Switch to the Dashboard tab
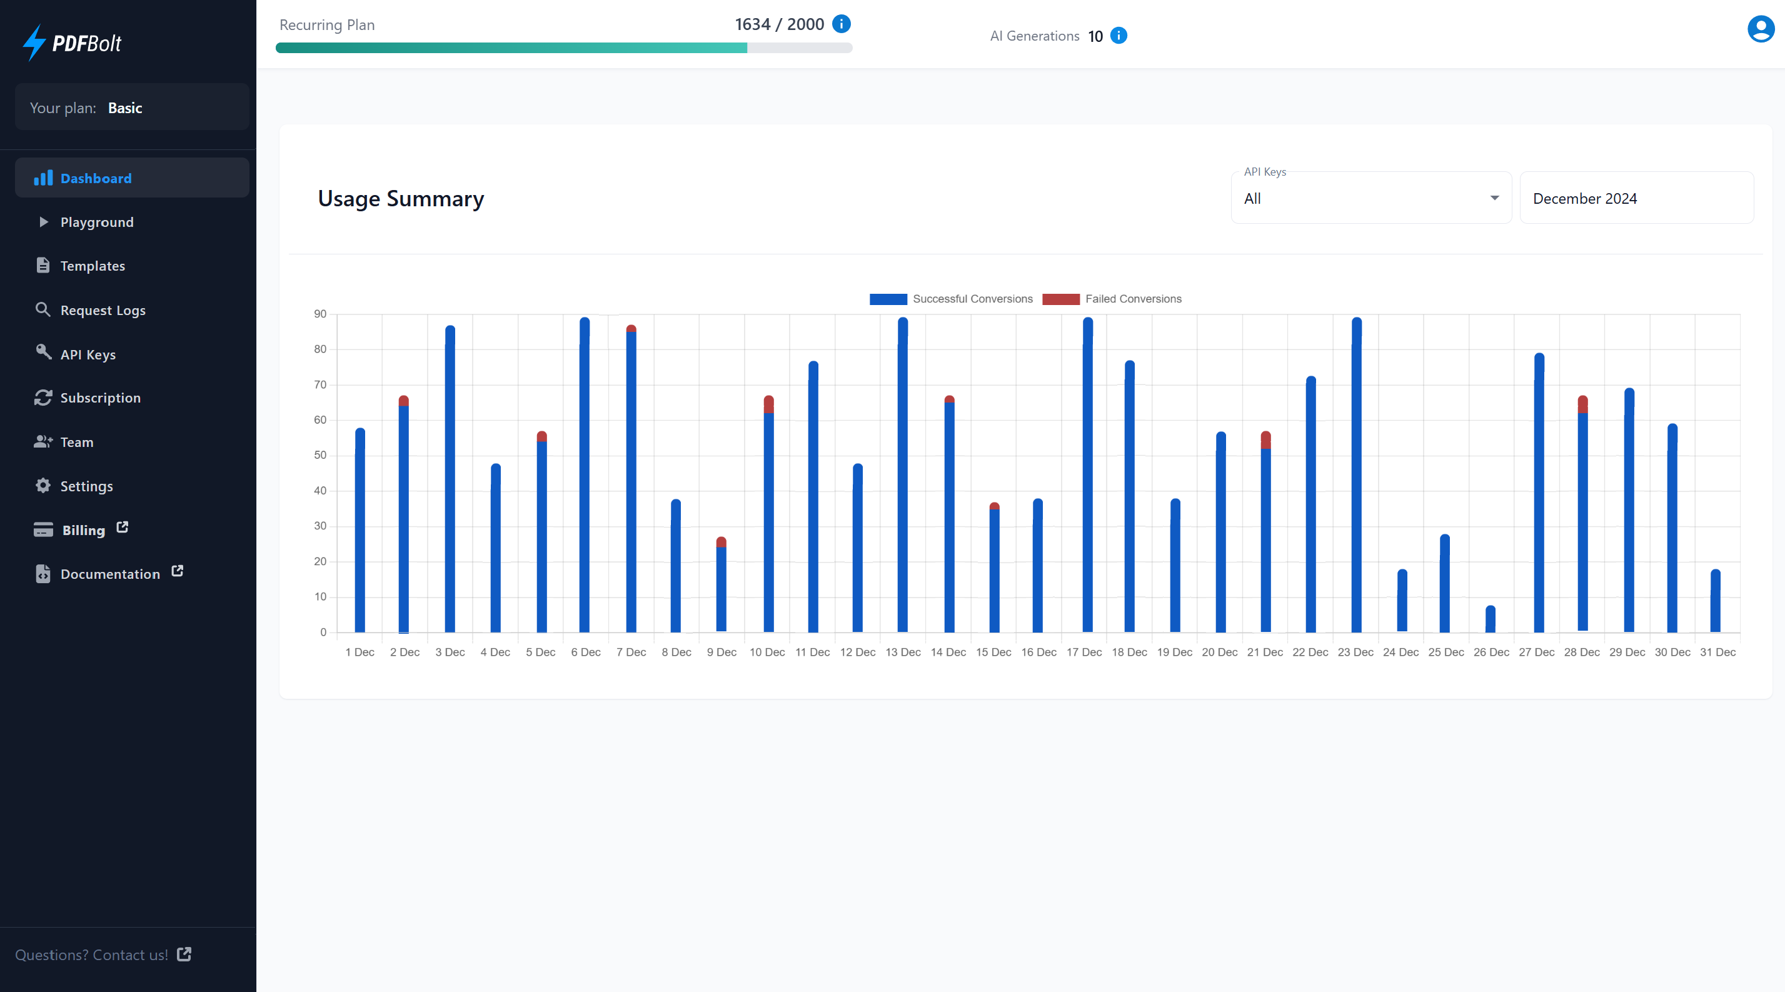 (95, 178)
